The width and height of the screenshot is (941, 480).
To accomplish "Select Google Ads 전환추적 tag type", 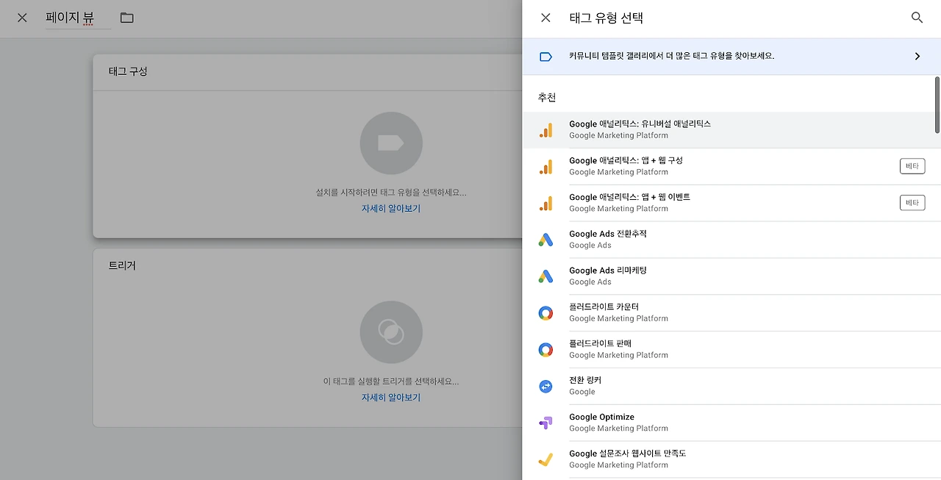I will click(731, 240).
